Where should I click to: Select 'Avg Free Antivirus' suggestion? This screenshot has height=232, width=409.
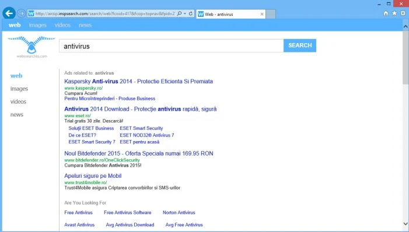pos(184,224)
